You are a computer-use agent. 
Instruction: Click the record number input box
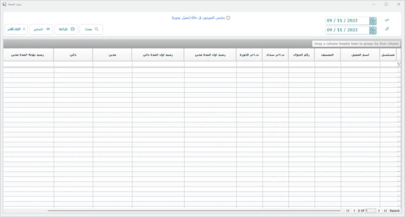371,211
